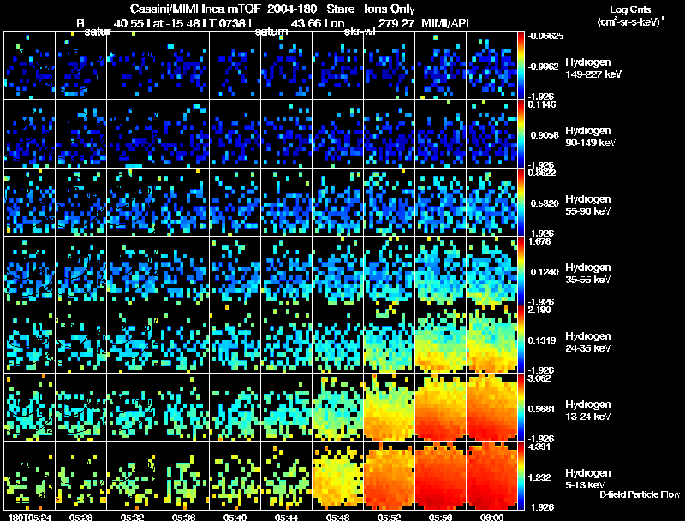Screen dimensions: 685x521
Task: Click the '05:28' time axis label
Action: [80, 517]
